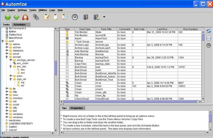Click the clipboard with pencil edit icon
The height and width of the screenshot is (138, 213).
46,17
